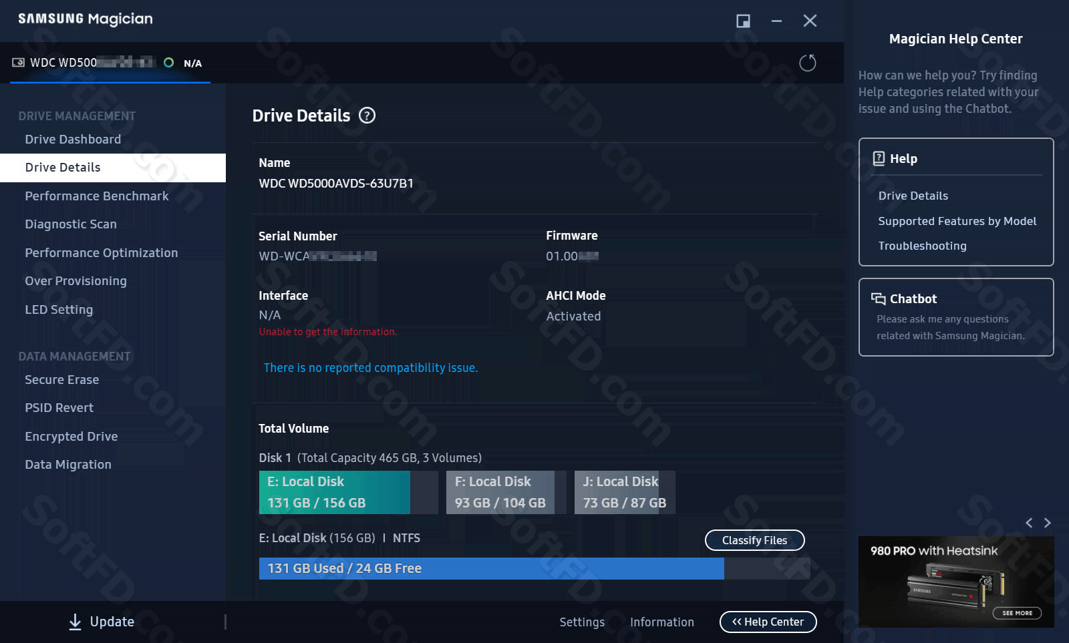Open Troubleshooting help topic
The height and width of the screenshot is (643, 1069).
coord(922,246)
